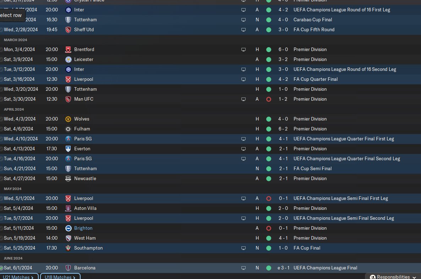Image resolution: width=421 pixels, height=279 pixels.
Task: Select the Southampton club badge
Action: [68, 248]
